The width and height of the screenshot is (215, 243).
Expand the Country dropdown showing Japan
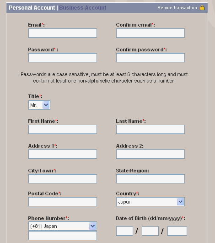[x=150, y=202]
